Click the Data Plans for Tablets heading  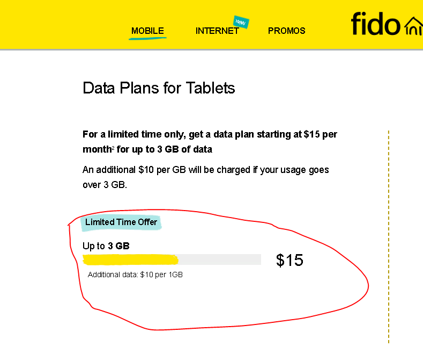[159, 88]
